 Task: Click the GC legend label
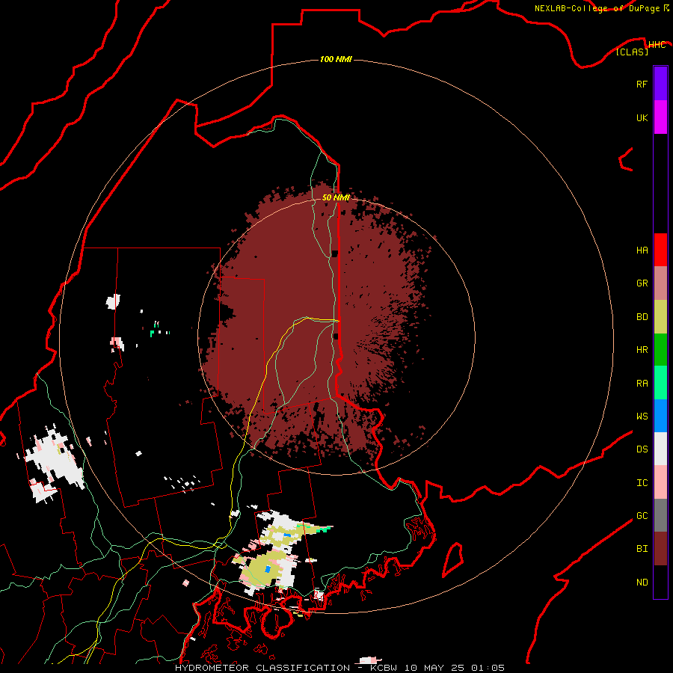click(x=642, y=516)
